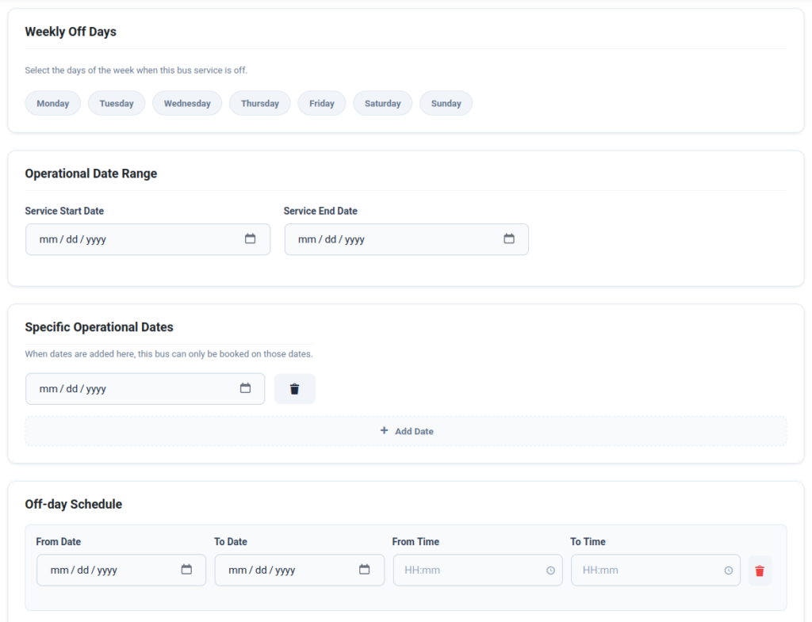Viewport: 812px width, 622px height.
Task: Open calendar picker for Off-day From Date
Action: pyautogui.click(x=186, y=569)
